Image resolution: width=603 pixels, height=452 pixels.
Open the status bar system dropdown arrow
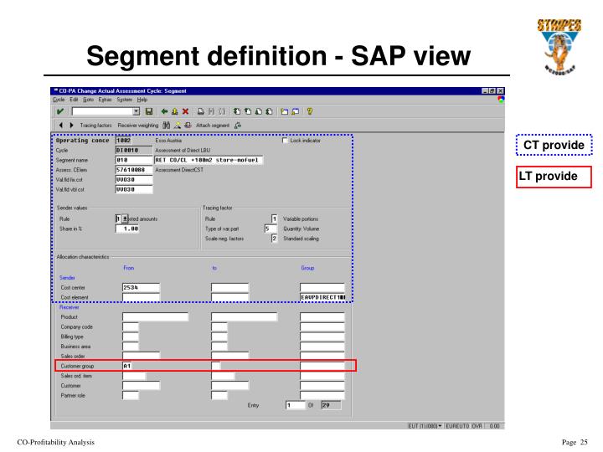point(440,426)
